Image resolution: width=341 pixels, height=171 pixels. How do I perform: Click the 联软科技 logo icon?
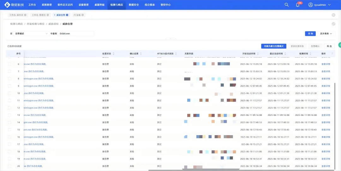[x=7, y=5]
